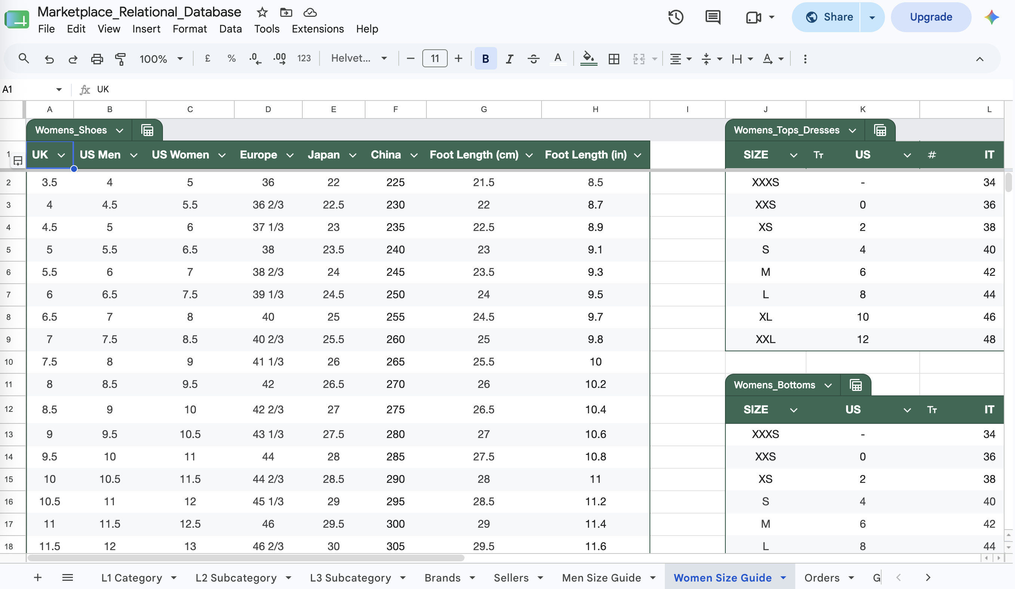Open the text color picker
Screen dimensions: 1015x589
(x=558, y=59)
